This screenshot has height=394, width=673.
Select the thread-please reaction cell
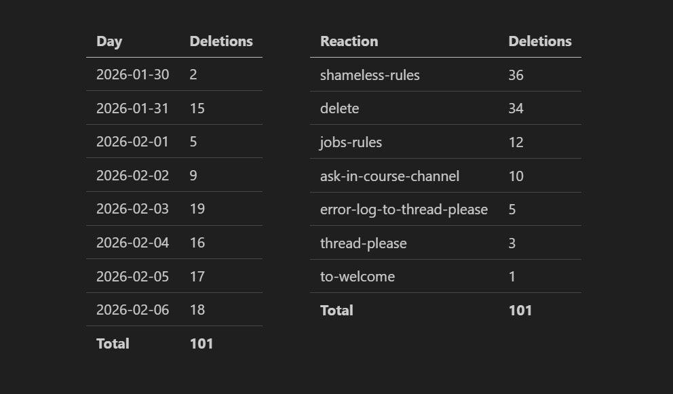click(363, 243)
